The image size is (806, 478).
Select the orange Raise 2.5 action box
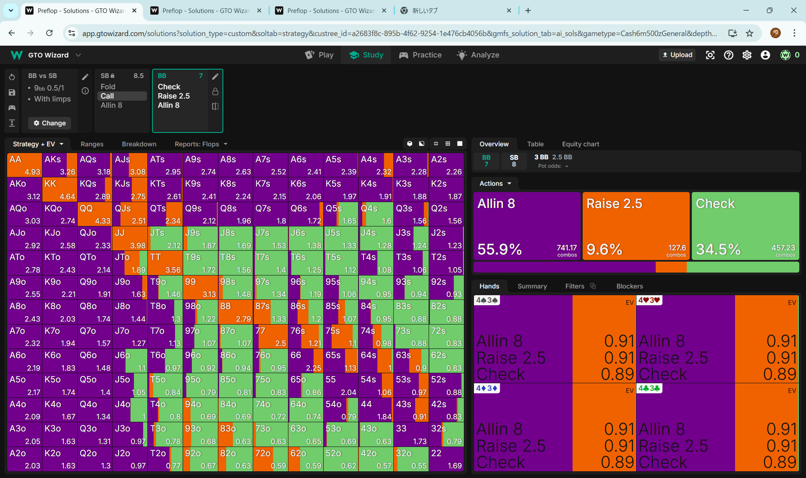point(636,226)
